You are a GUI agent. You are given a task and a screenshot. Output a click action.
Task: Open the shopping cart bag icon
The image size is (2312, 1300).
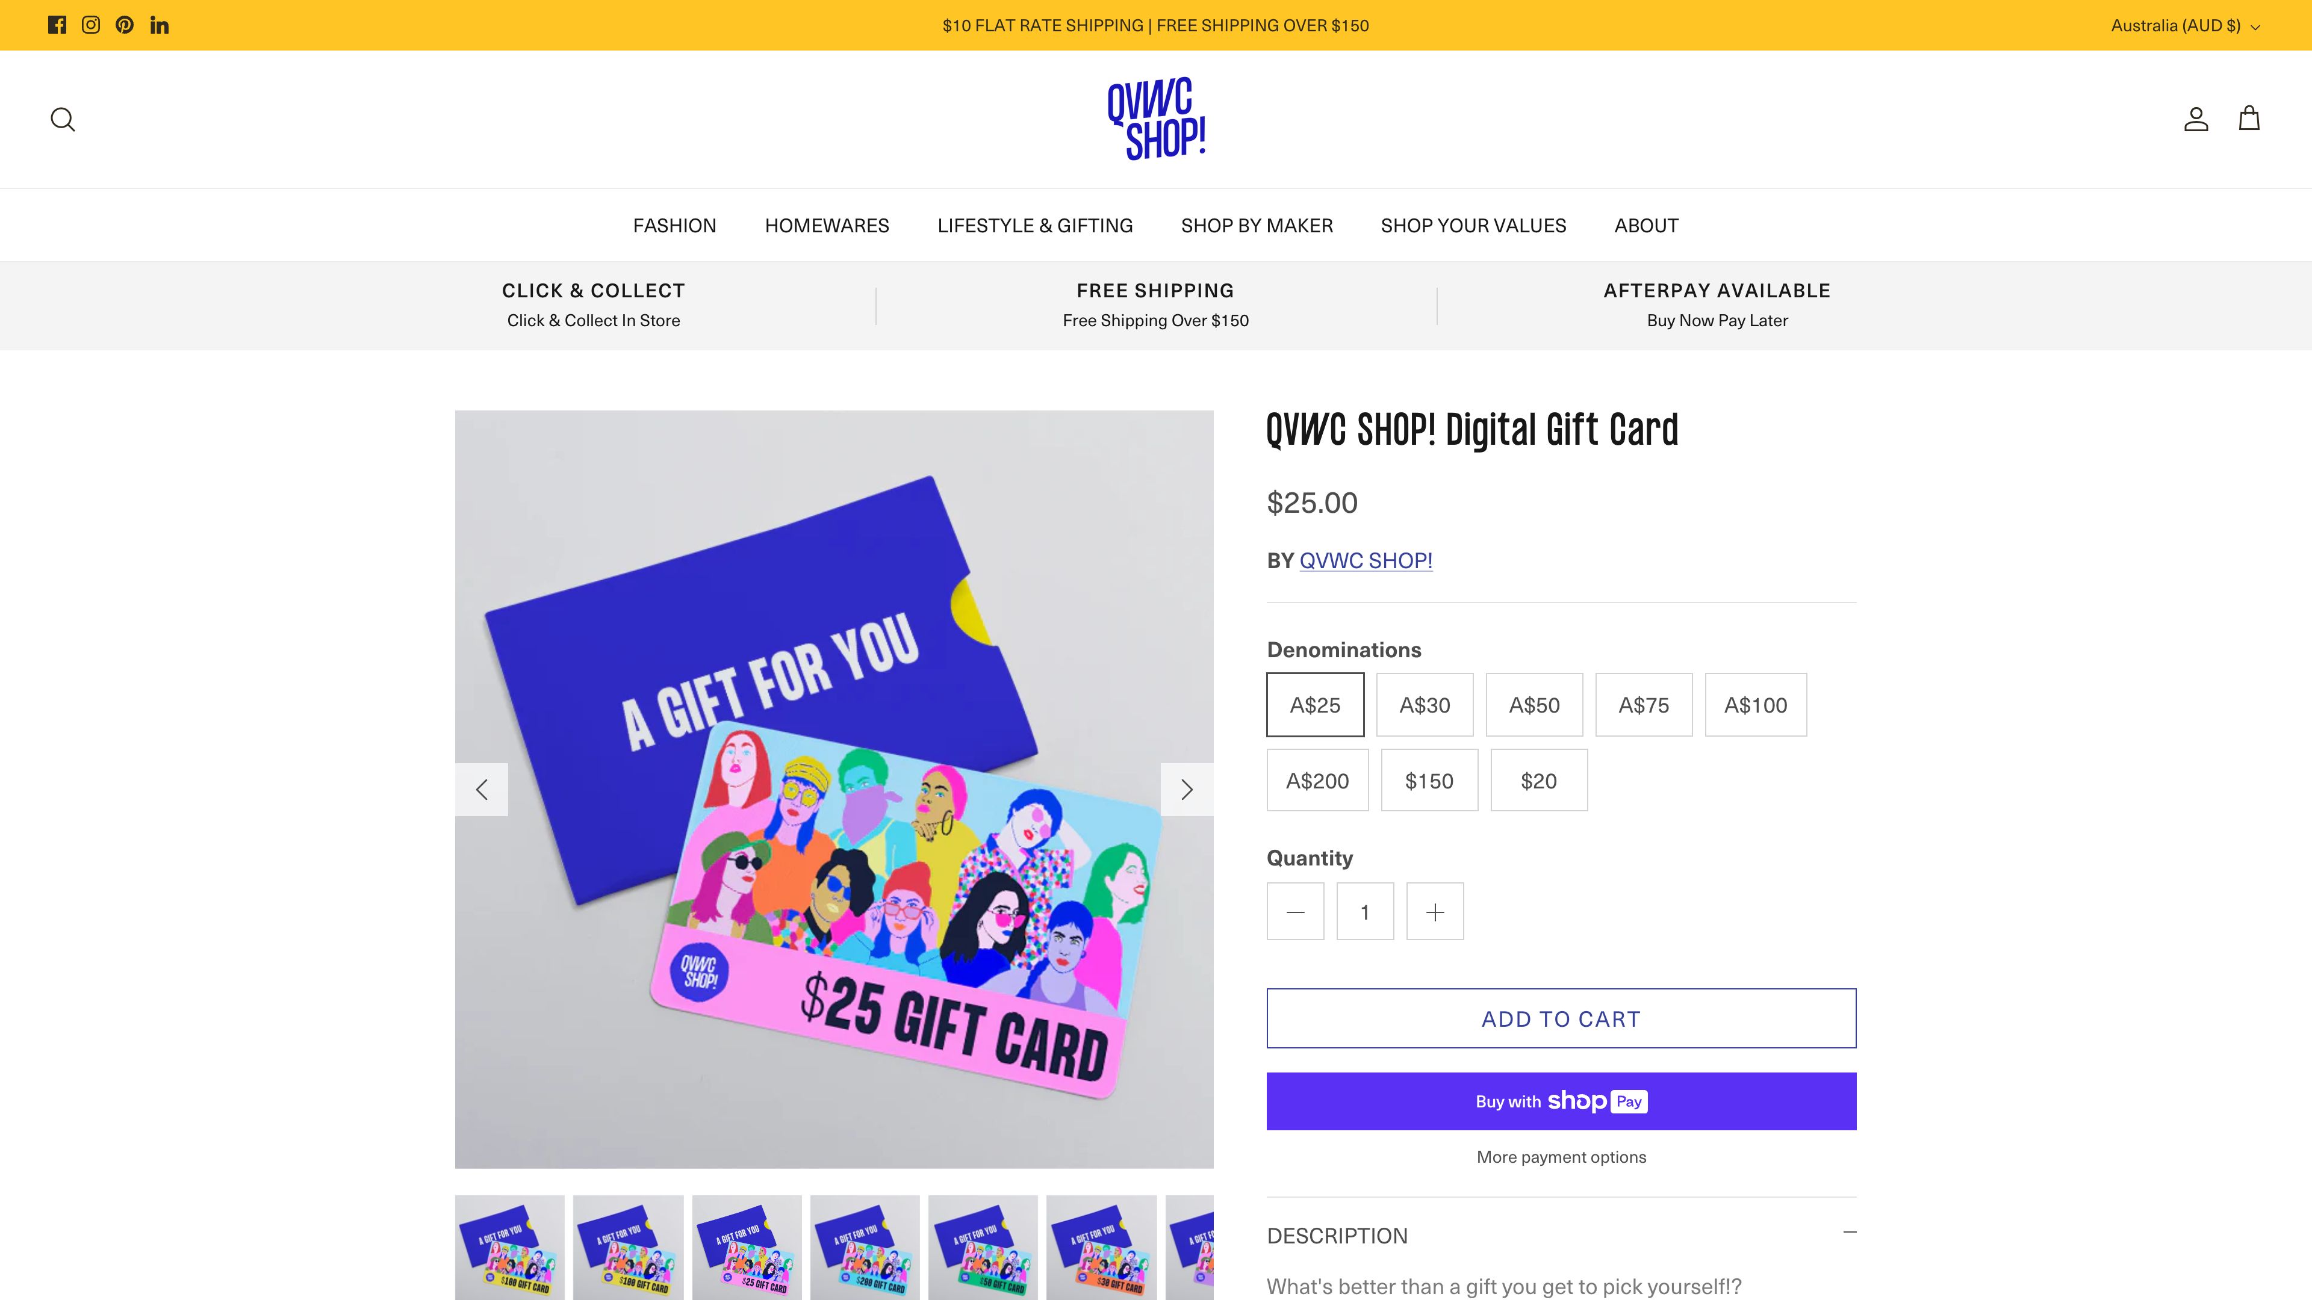(x=2248, y=119)
